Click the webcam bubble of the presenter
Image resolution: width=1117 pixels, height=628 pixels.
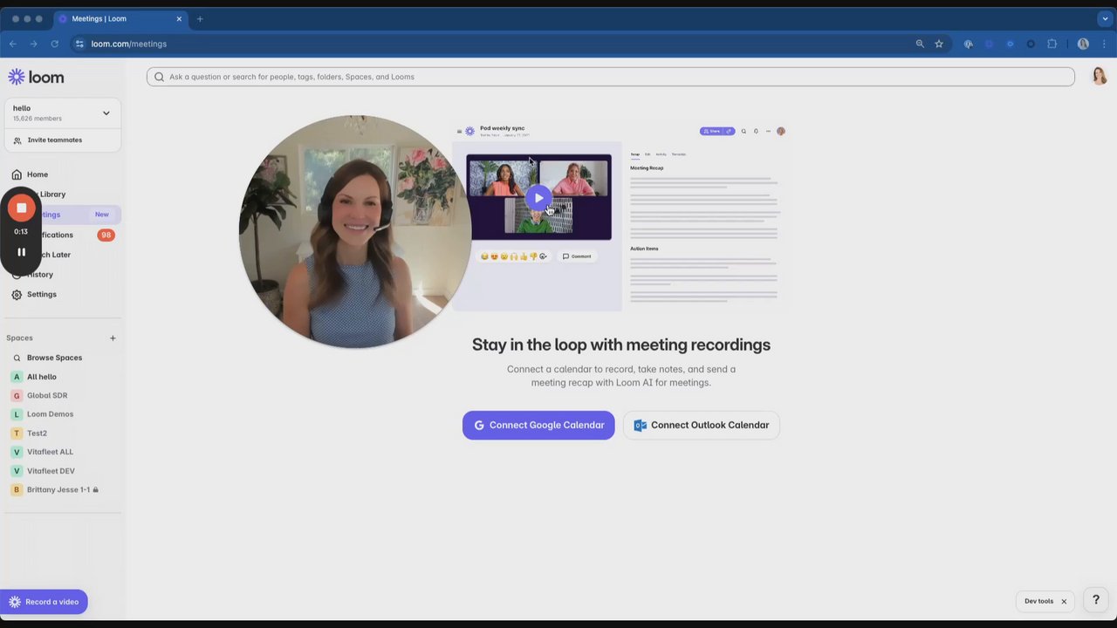point(355,231)
